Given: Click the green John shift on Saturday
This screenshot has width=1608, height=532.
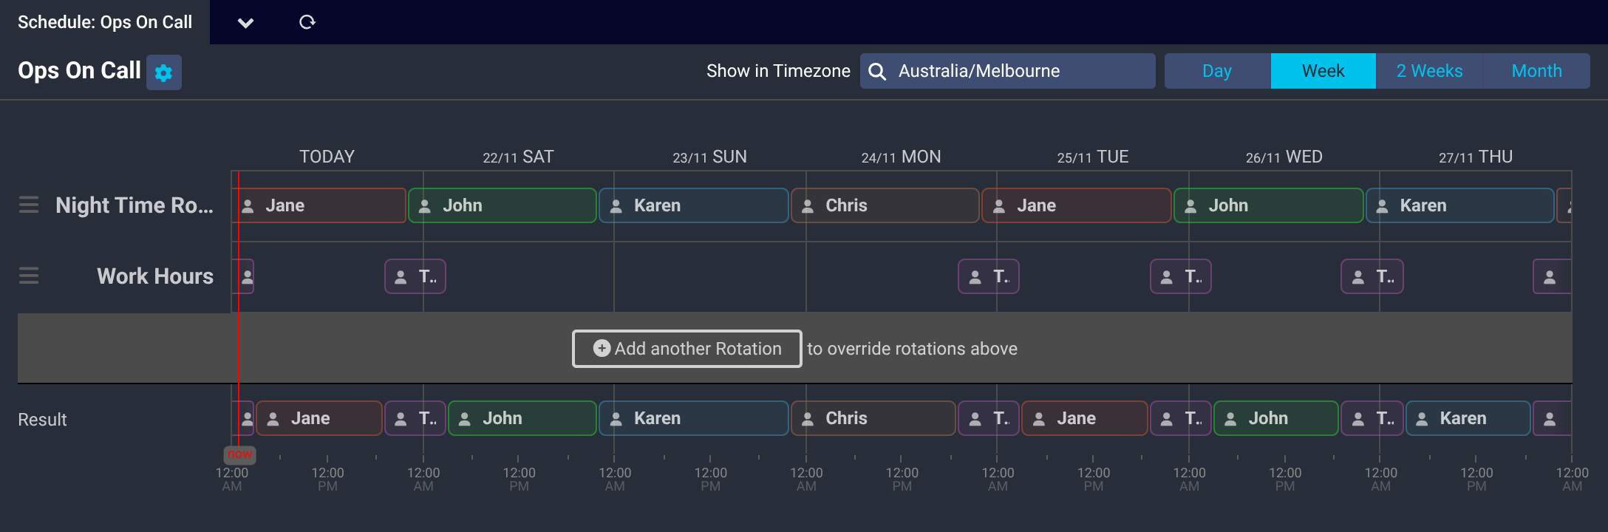Looking at the screenshot, I should (502, 205).
